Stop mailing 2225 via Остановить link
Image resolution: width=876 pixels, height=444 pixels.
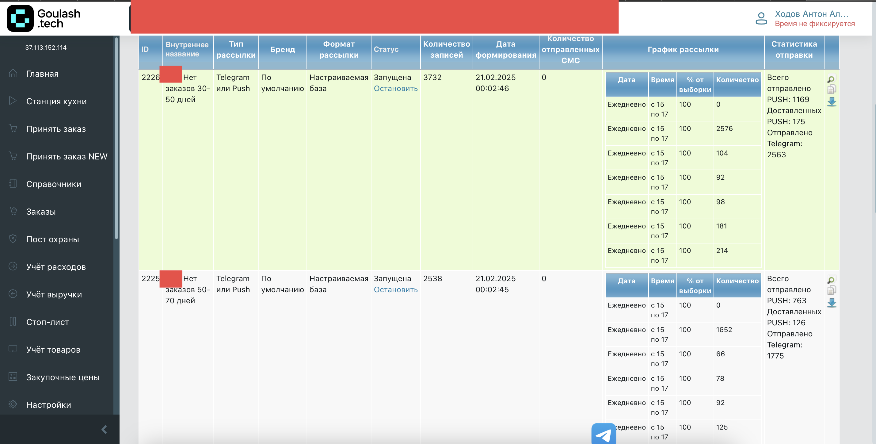point(395,289)
